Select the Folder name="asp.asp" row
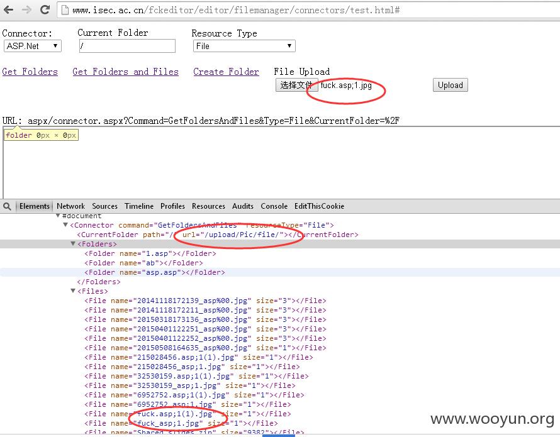This screenshot has height=437, width=560. pos(155,272)
